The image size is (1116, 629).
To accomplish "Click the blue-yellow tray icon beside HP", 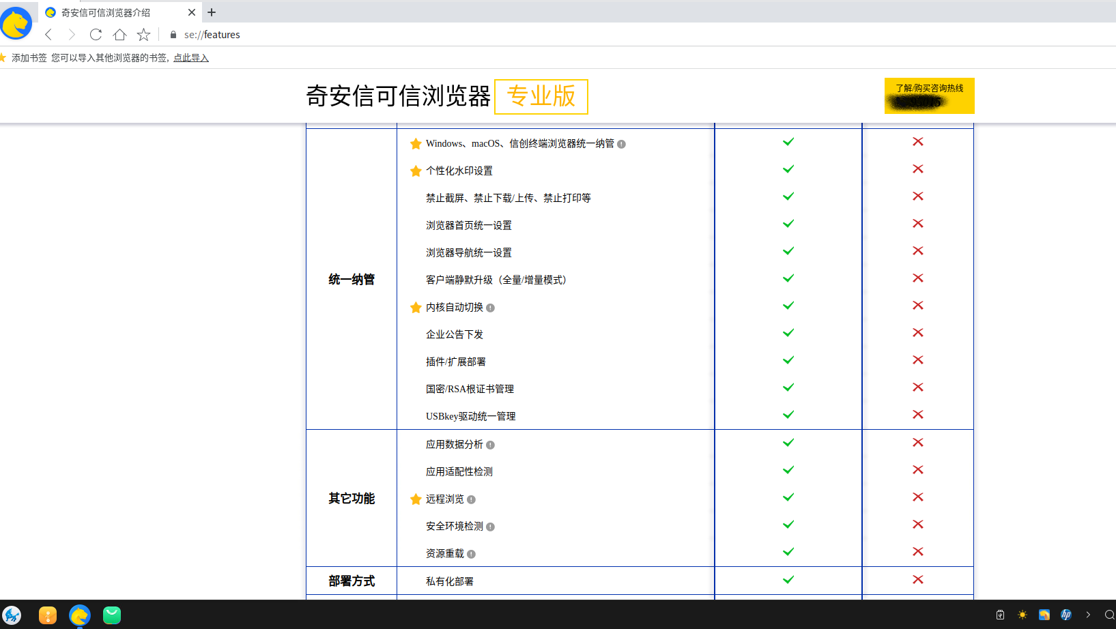I will pyautogui.click(x=1044, y=615).
